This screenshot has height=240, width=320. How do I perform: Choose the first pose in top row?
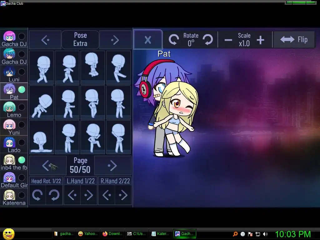tap(42, 68)
